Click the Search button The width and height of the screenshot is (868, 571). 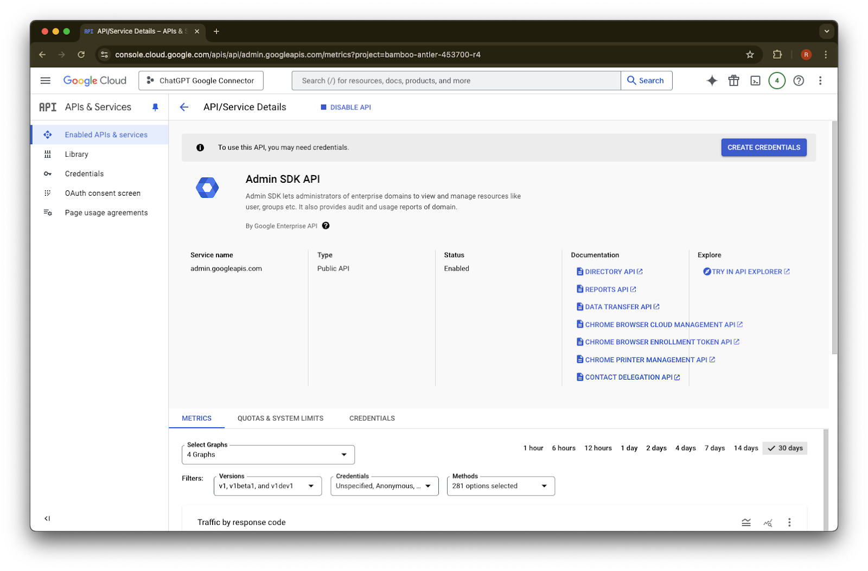[x=646, y=81]
